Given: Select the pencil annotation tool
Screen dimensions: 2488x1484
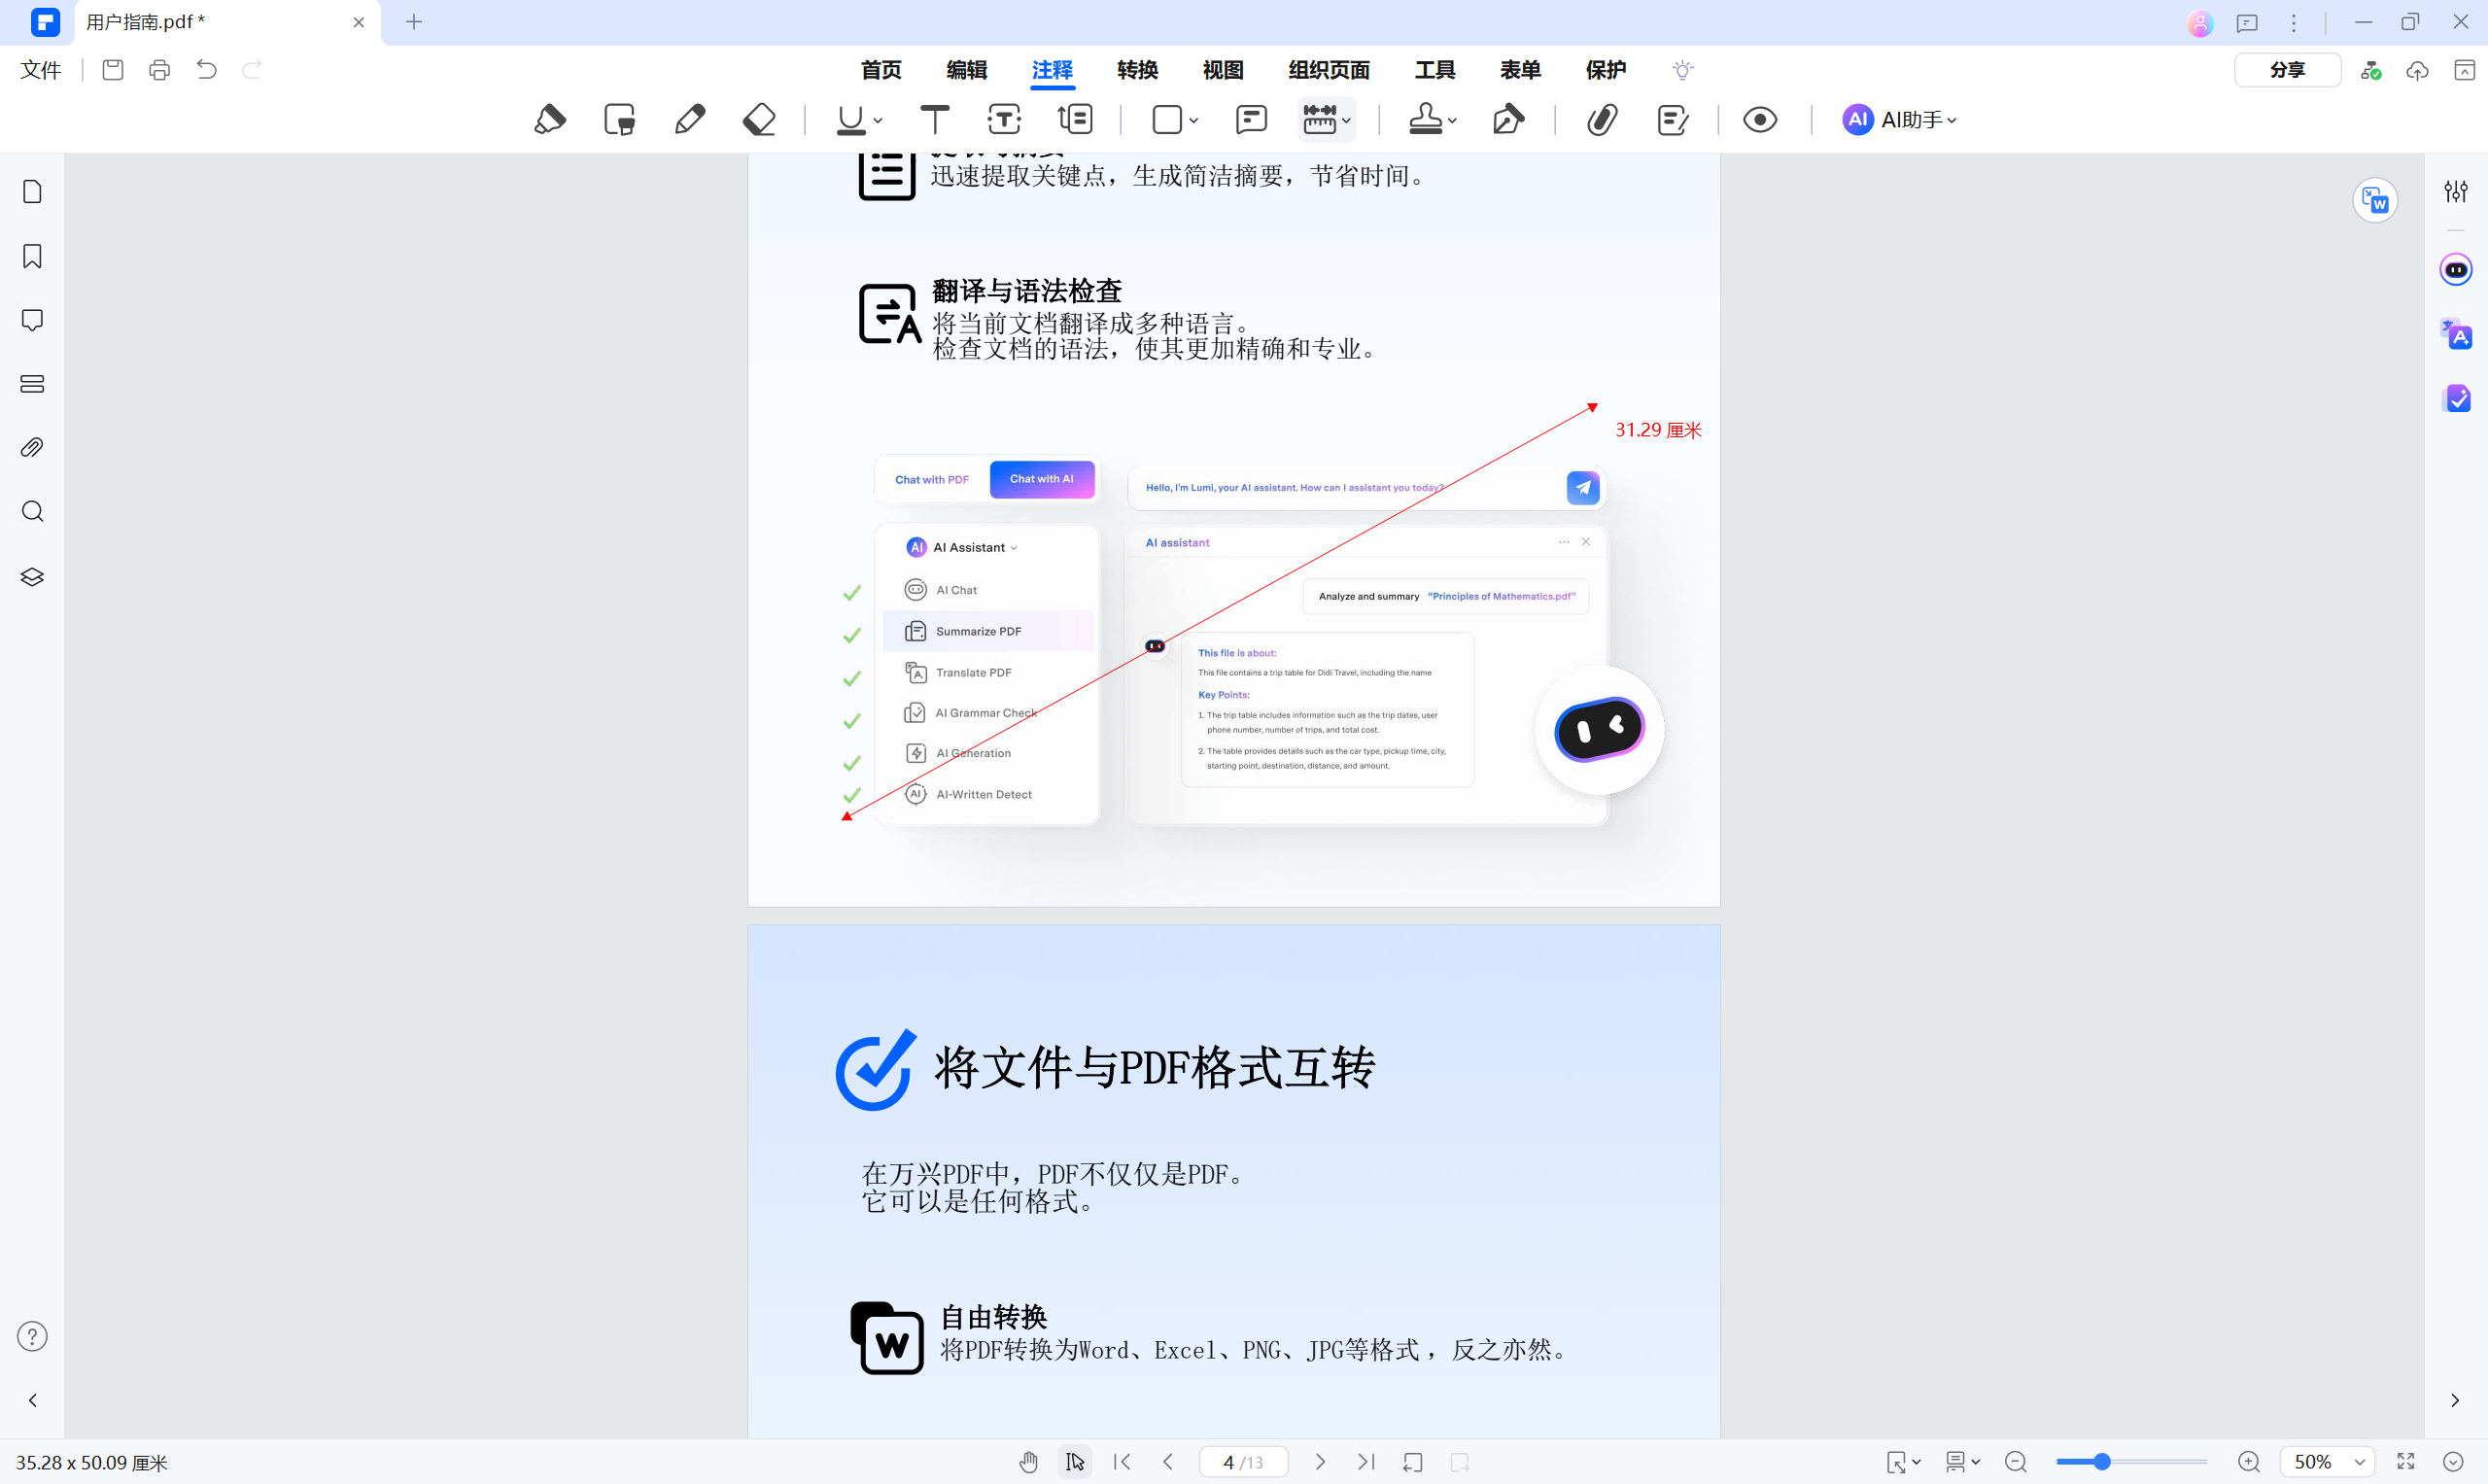Looking at the screenshot, I should tap(689, 119).
